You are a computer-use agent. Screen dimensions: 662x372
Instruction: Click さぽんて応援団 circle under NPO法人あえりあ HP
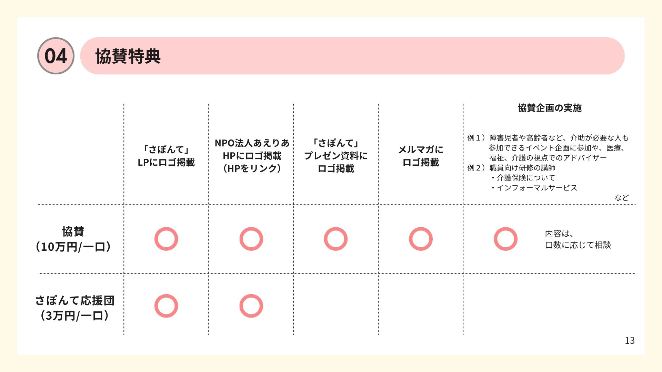251,306
